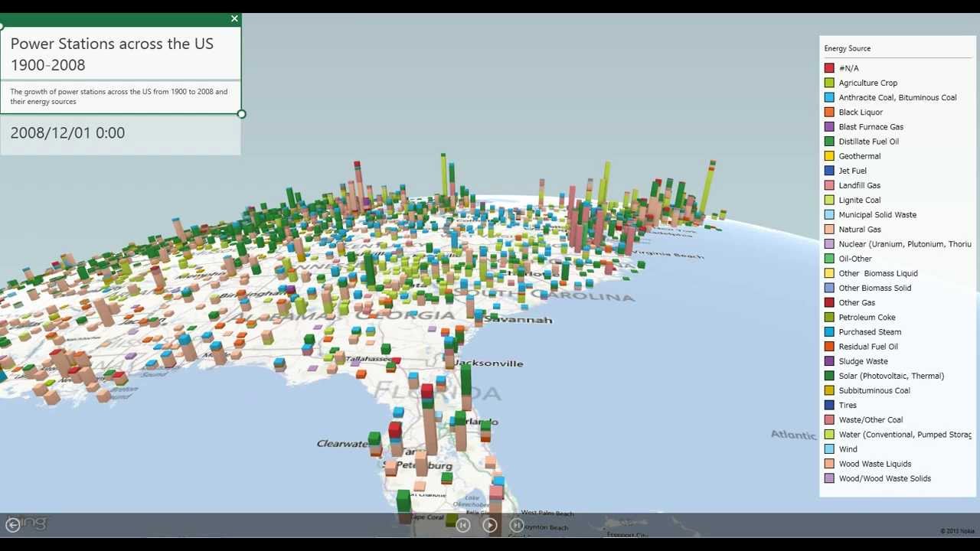This screenshot has height=551, width=980.
Task: Click the Wind legend swatch
Action: (829, 449)
